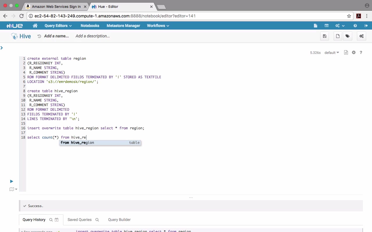Open Hue home page icon

(35, 26)
